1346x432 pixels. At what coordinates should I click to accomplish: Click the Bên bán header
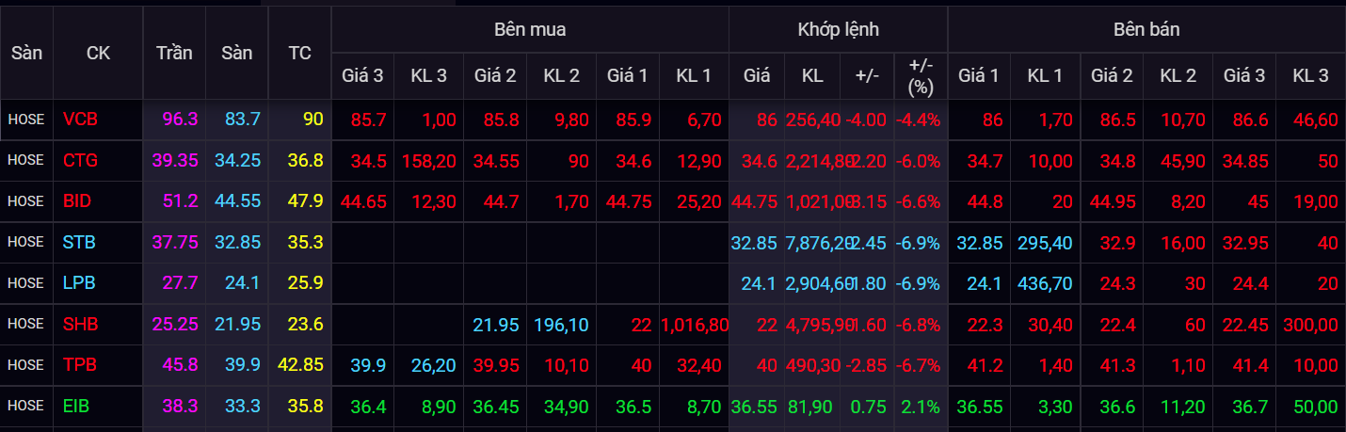coord(1146,30)
